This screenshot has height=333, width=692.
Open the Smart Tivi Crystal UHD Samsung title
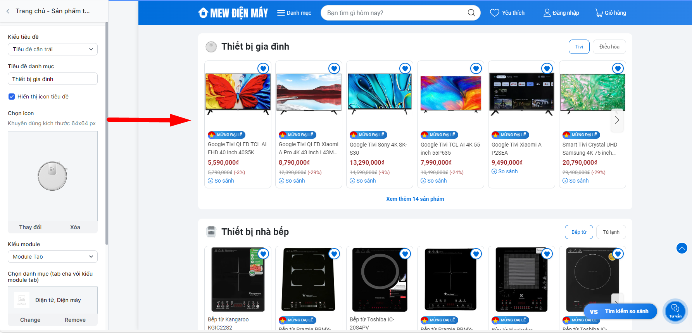[590, 149]
